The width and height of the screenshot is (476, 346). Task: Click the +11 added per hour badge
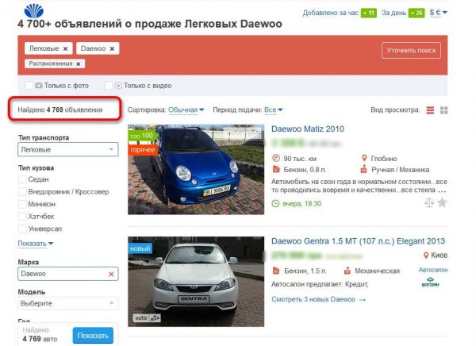[369, 13]
